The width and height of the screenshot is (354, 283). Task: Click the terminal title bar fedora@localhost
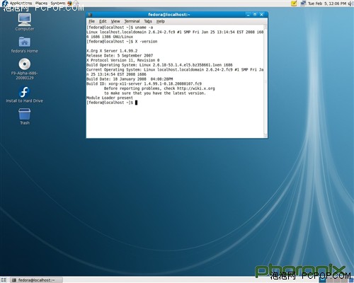169,15
